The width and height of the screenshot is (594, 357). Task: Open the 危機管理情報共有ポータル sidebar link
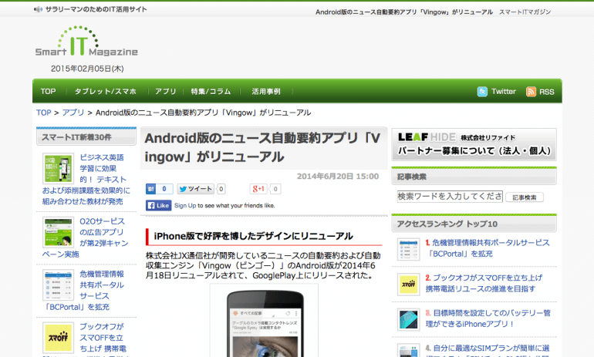pyautogui.click(x=83, y=291)
